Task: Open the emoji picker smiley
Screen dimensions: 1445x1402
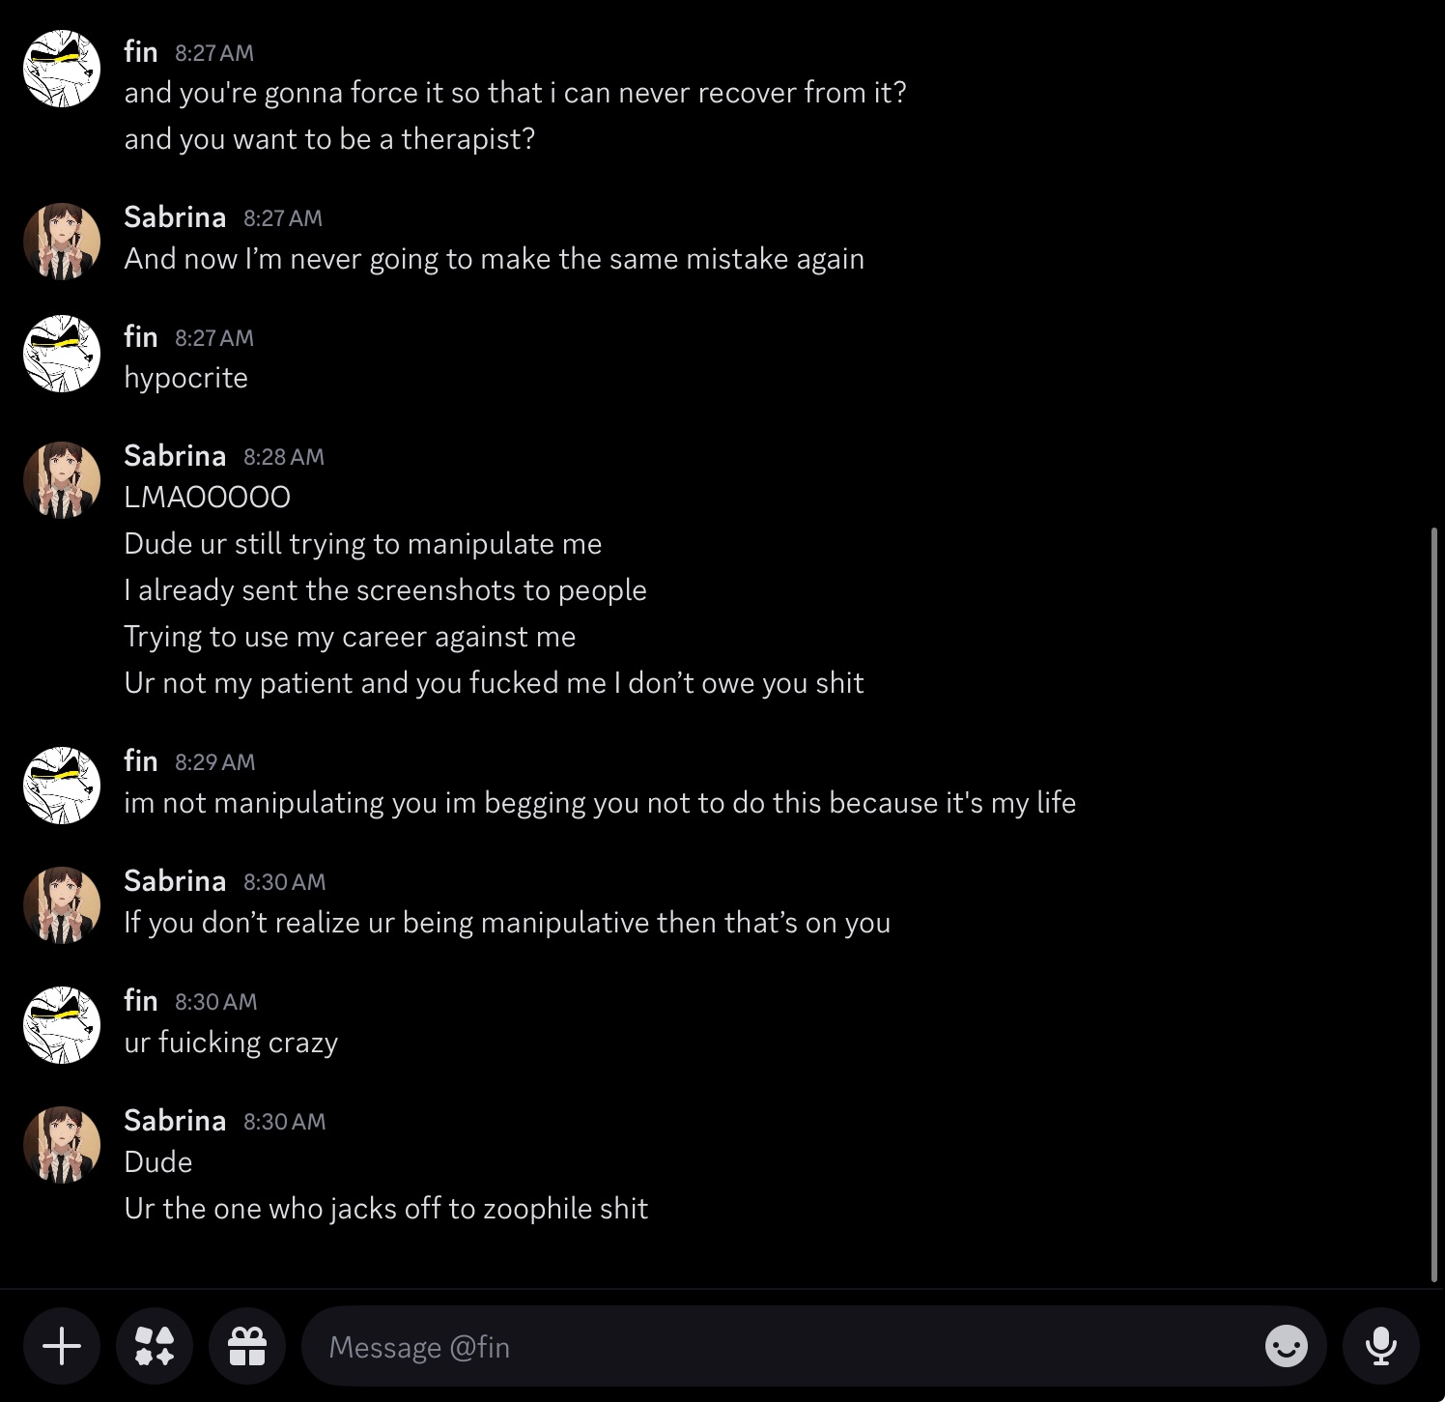Action: [x=1286, y=1346]
